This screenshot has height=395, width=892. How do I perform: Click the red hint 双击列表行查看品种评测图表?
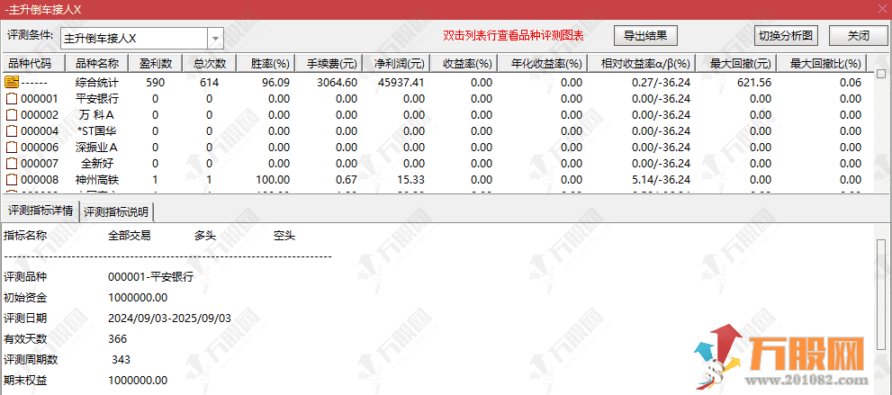pyautogui.click(x=514, y=36)
